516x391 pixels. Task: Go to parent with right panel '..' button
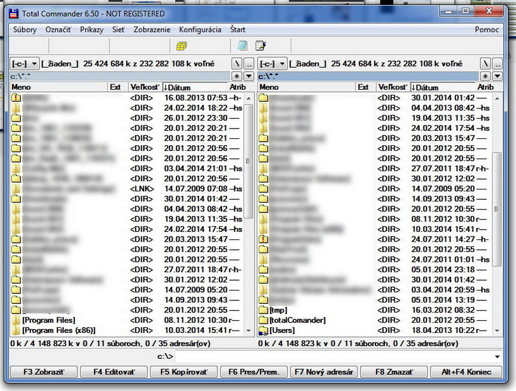[x=498, y=63]
